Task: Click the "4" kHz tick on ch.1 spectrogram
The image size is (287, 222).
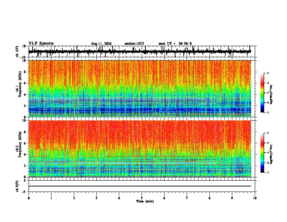Action: [25, 95]
